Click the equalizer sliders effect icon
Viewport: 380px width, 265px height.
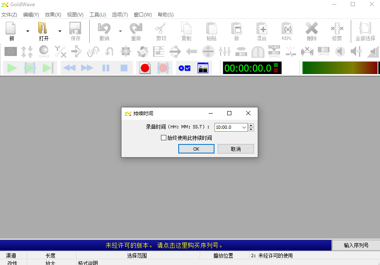pos(225,51)
